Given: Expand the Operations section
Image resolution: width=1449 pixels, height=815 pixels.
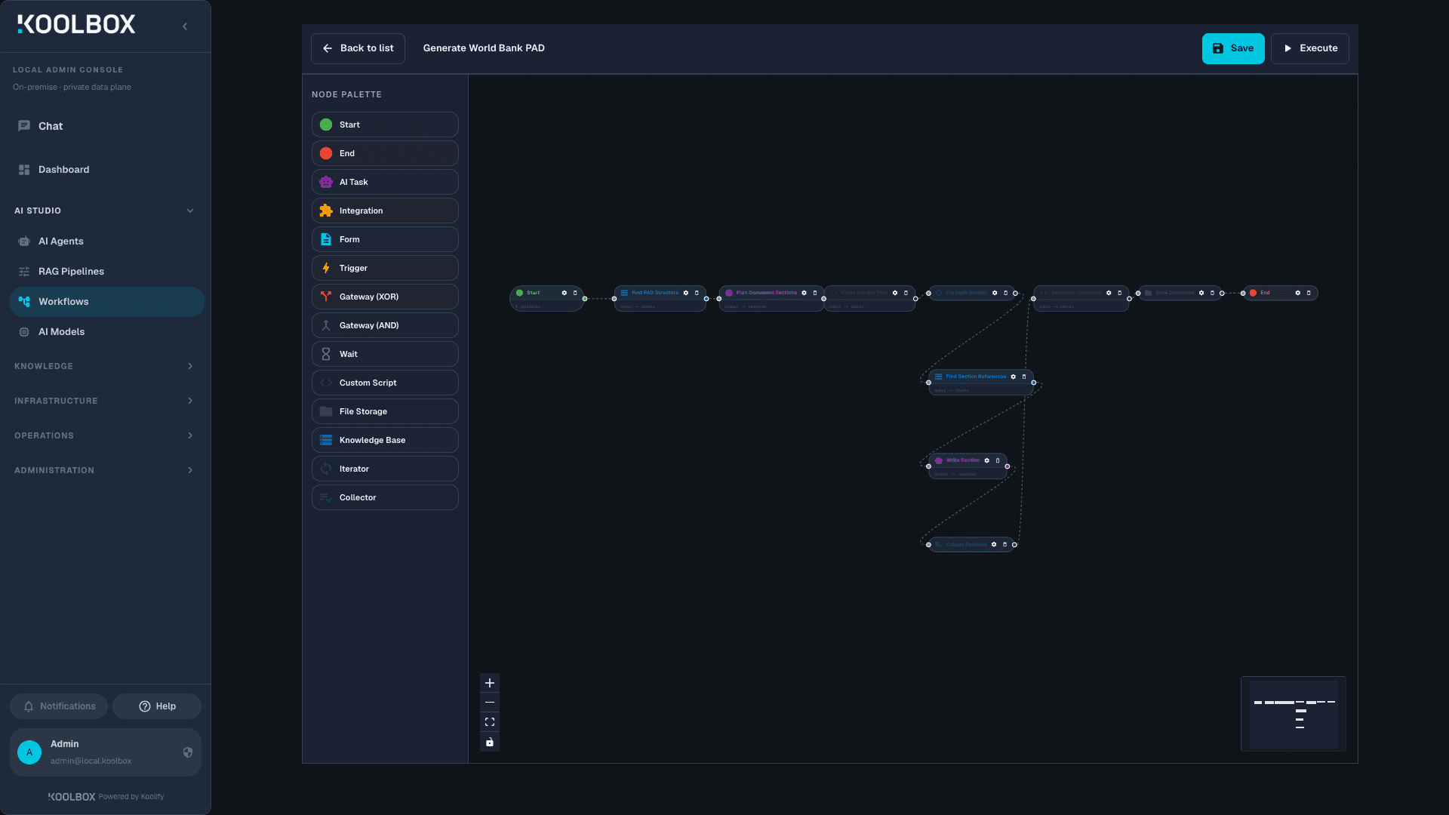Looking at the screenshot, I should [106, 435].
